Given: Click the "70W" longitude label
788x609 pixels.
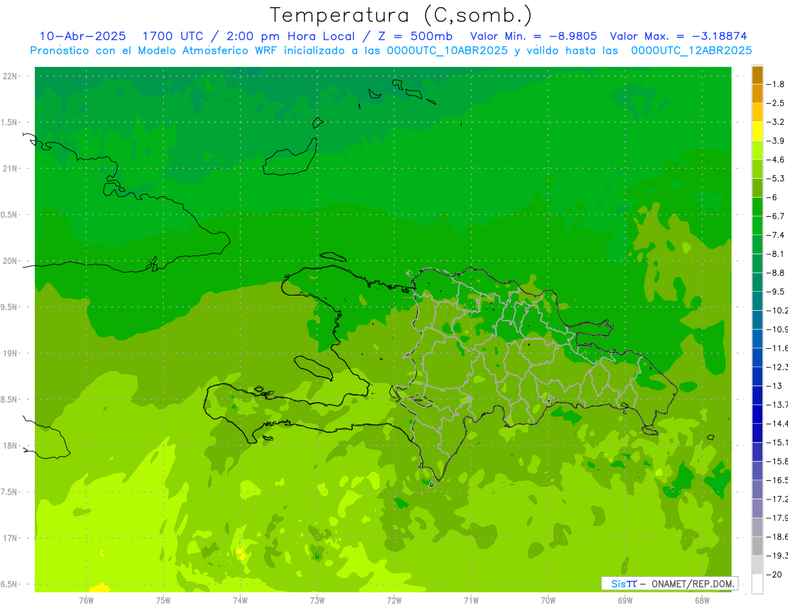Looking at the screenshot, I should (x=548, y=600).
